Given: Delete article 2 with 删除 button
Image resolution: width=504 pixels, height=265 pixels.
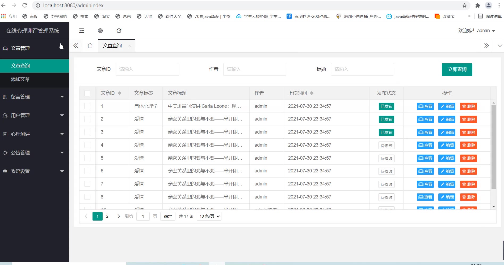Looking at the screenshot, I should 468,119.
